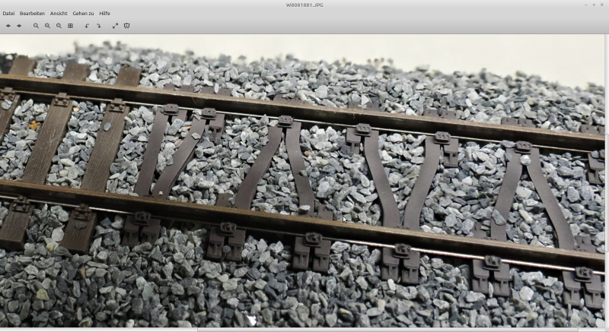This screenshot has height=332, width=609.
Task: Start the slideshow presentation
Action: point(126,26)
